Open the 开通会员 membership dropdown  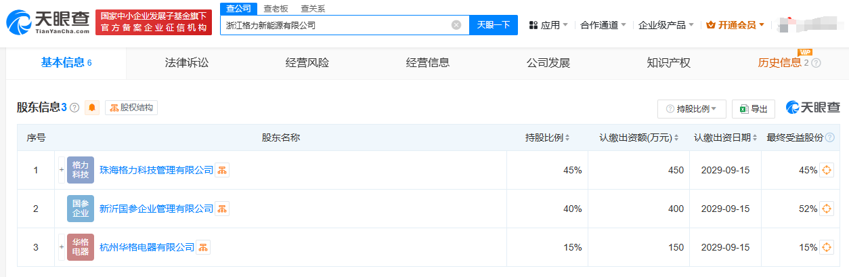(x=735, y=25)
